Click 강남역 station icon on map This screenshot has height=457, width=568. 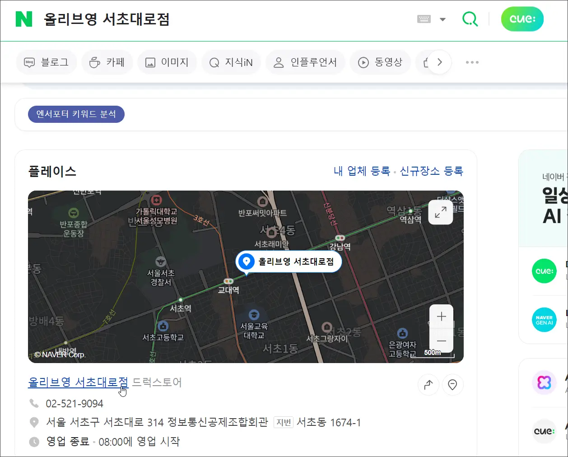pos(340,238)
